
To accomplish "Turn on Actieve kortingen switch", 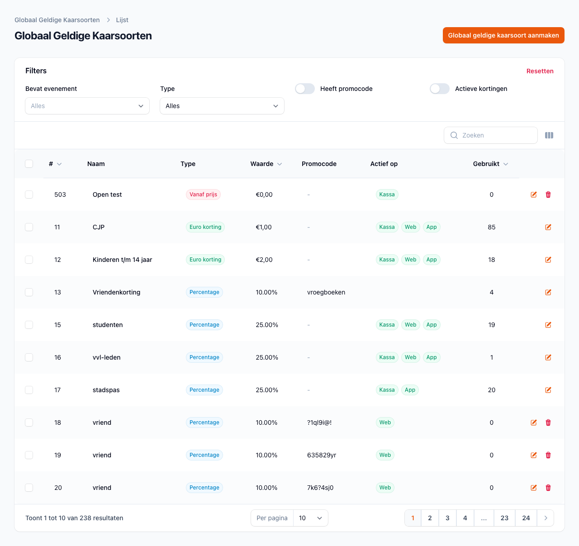I will [440, 89].
